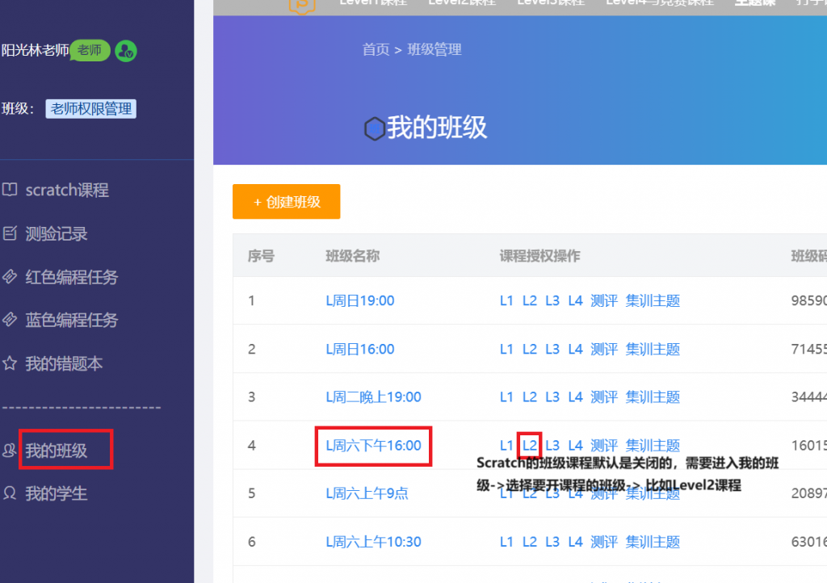The height and width of the screenshot is (583, 827).
Task: Click L4 for L周日19:00
Action: coord(575,300)
